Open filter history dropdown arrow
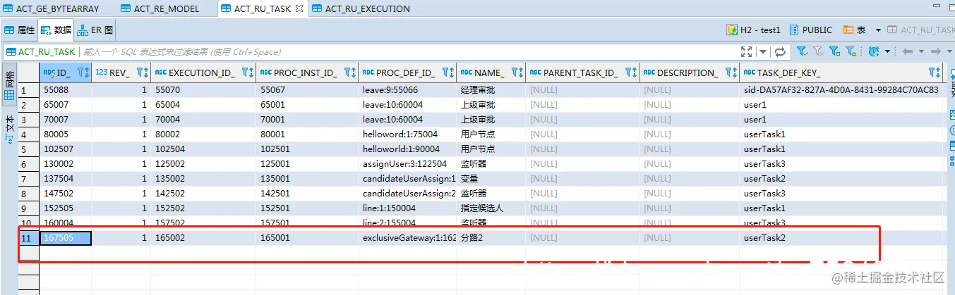Viewport: 955px width, 295px height. pyautogui.click(x=763, y=51)
